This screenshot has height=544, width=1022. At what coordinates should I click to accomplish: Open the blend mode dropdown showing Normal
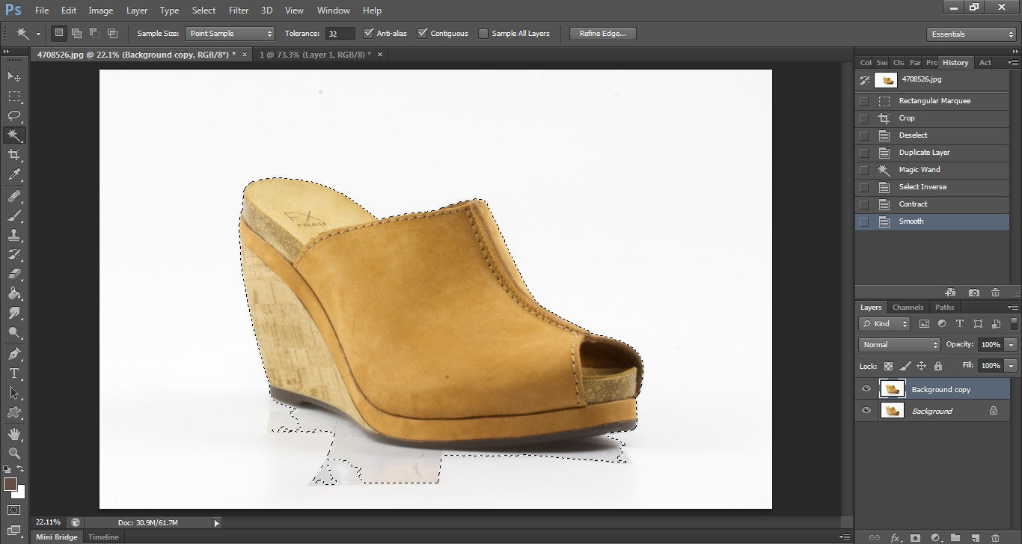(x=898, y=344)
